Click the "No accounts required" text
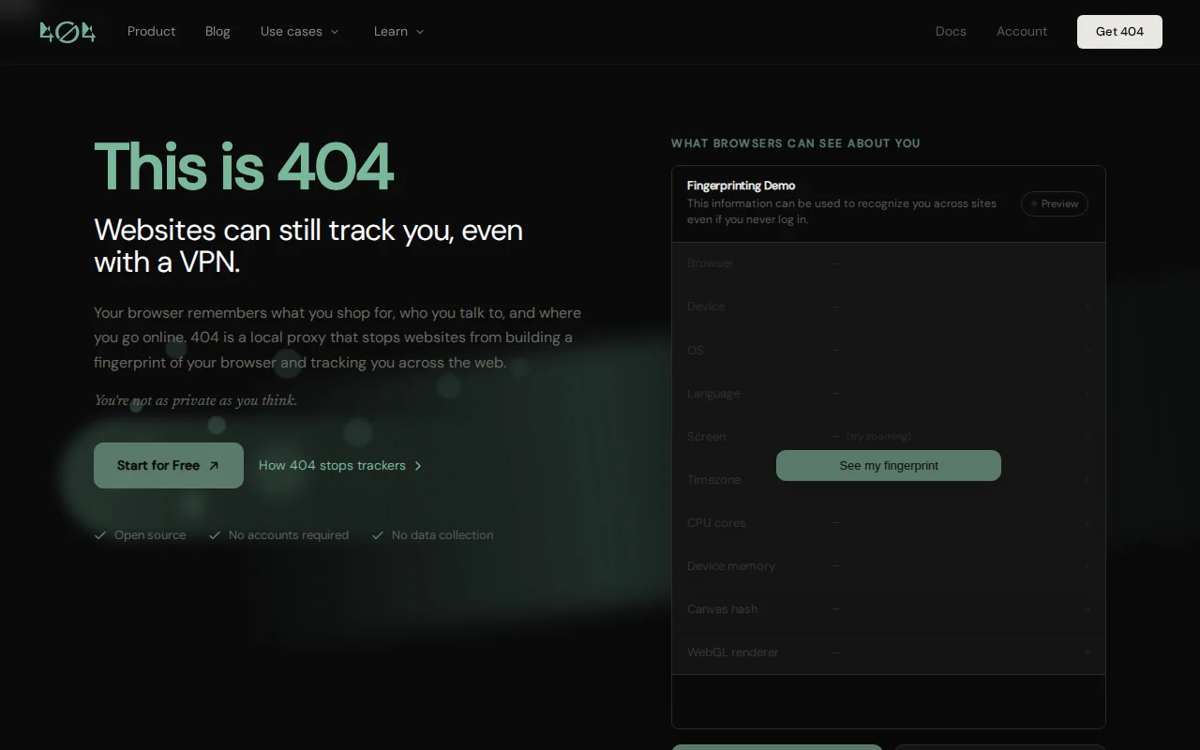 [x=289, y=535]
